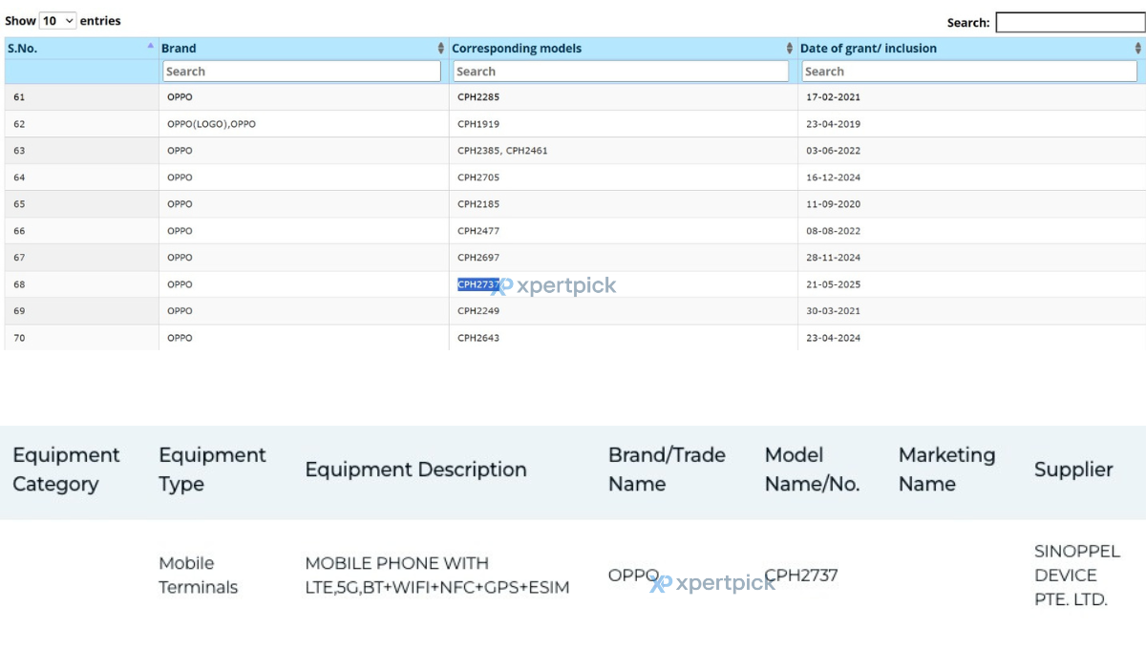Sort by S.No. using its sort arrow

(x=150, y=46)
